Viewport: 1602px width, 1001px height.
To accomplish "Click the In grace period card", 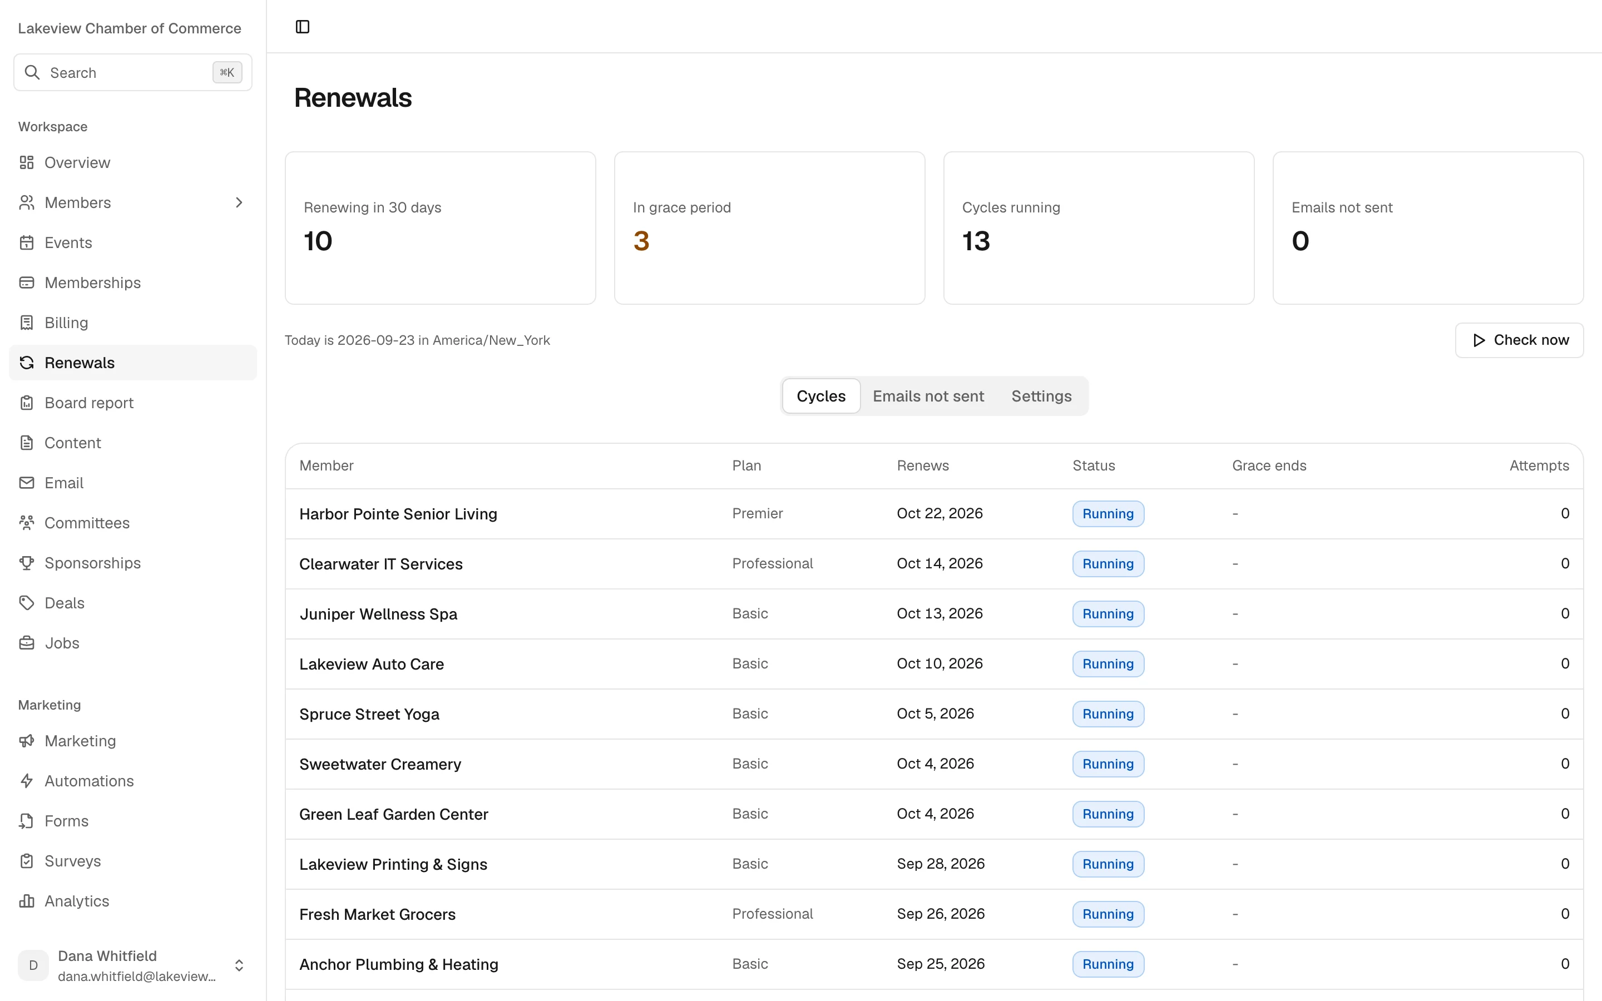I will click(x=769, y=229).
